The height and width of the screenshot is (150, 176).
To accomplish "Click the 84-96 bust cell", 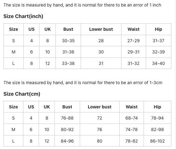I will pos(67,141).
